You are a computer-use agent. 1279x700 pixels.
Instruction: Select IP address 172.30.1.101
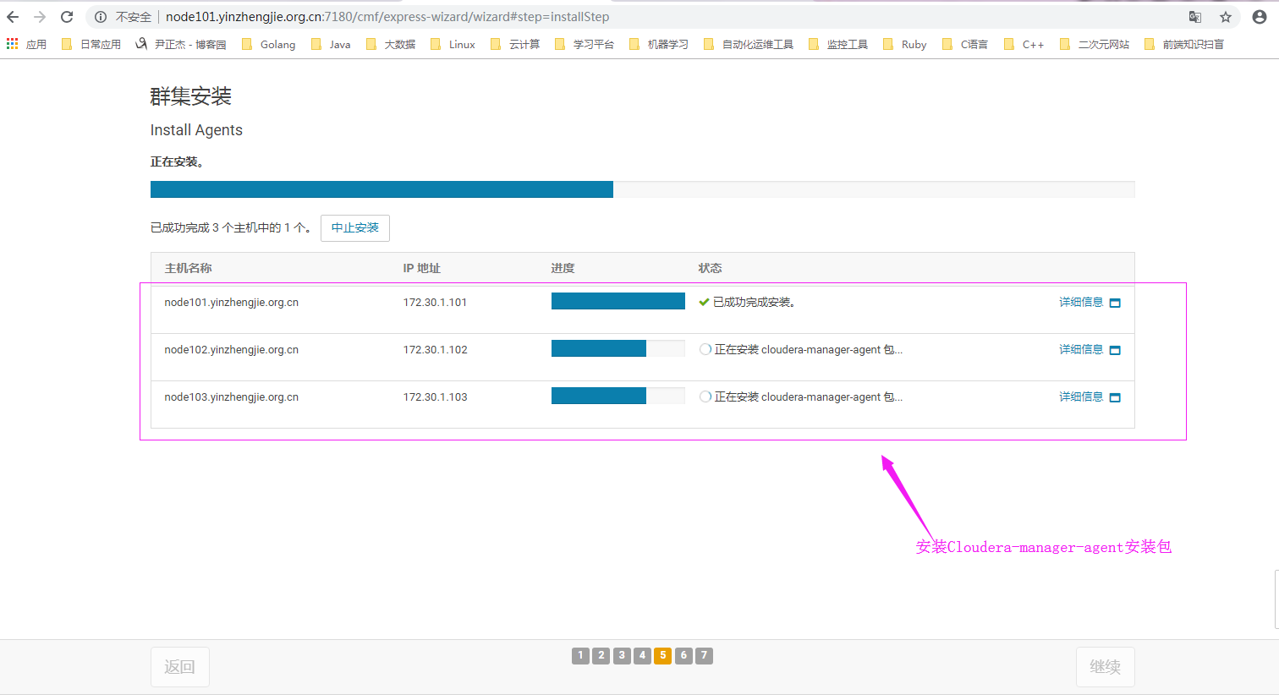(435, 302)
